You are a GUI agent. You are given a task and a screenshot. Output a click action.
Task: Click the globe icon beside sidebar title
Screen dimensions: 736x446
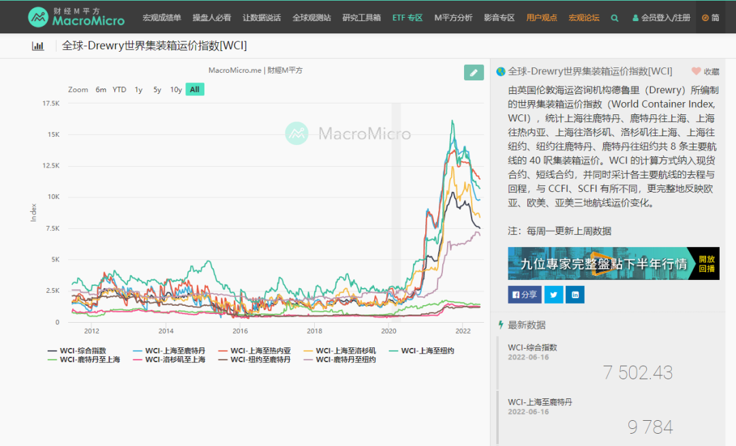coord(501,71)
